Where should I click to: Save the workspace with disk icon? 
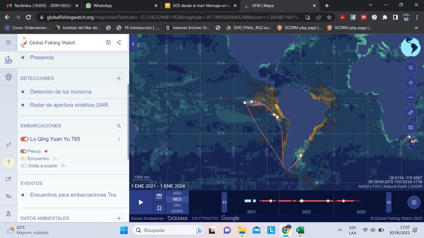108,43
